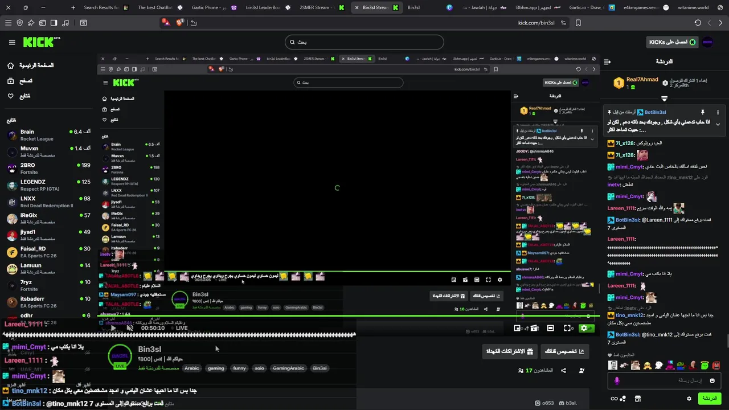Click the Get KICKs button
729x410 pixels.
[672, 42]
